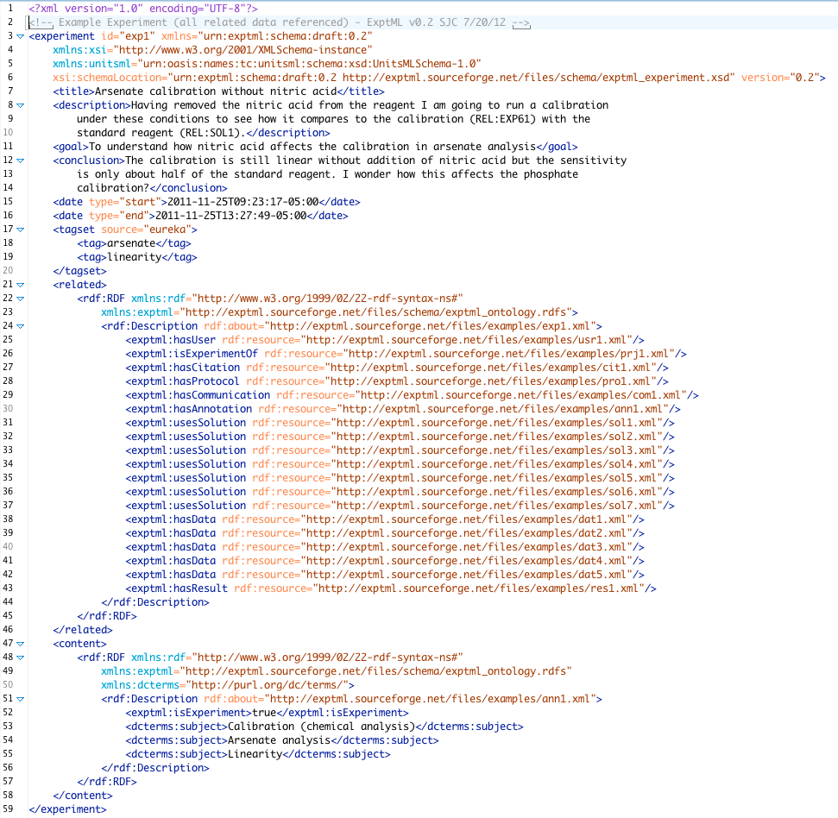Image resolution: width=838 pixels, height=818 pixels.
Task: Collapse the description element fold triangle
Action: click(x=20, y=104)
